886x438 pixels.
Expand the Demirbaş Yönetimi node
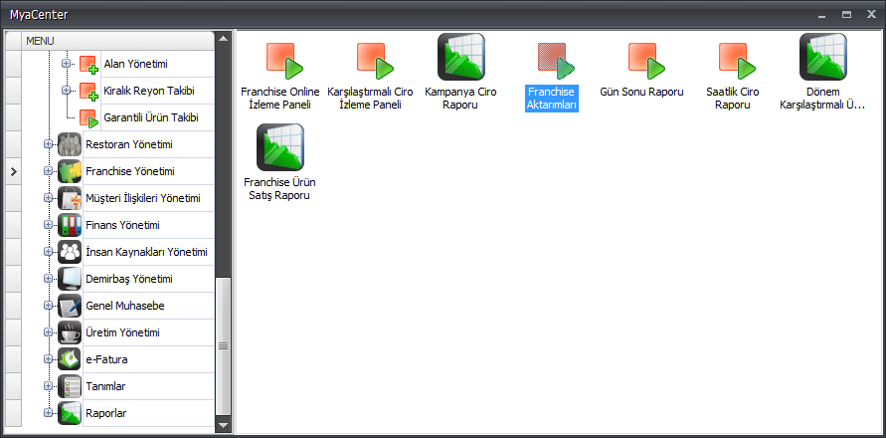tap(48, 279)
